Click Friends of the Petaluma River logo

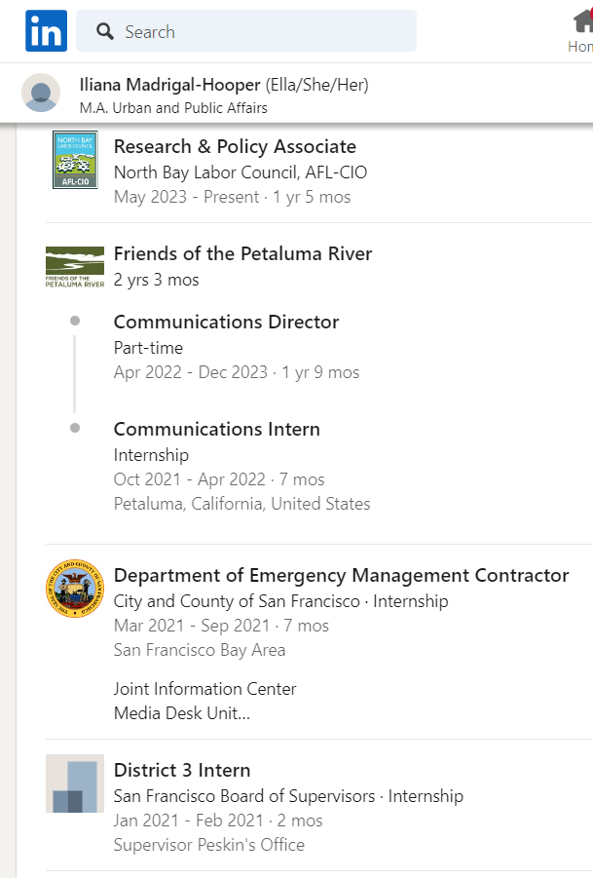click(75, 267)
